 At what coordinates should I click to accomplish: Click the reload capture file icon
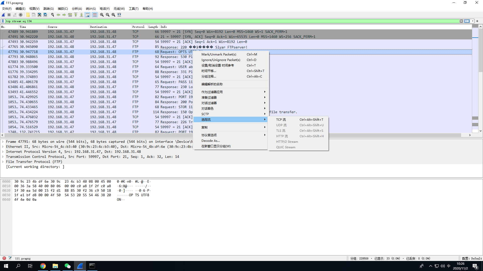[45, 15]
